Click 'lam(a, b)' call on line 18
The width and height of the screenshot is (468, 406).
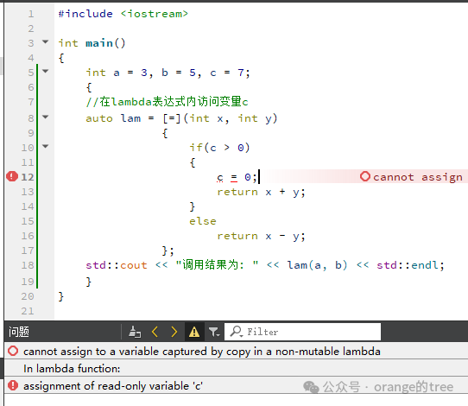(317, 265)
